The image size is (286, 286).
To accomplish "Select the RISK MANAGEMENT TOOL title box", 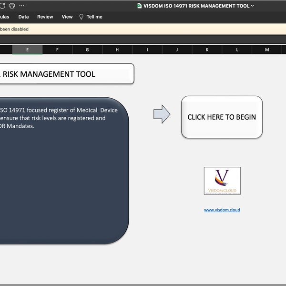I will point(67,74).
